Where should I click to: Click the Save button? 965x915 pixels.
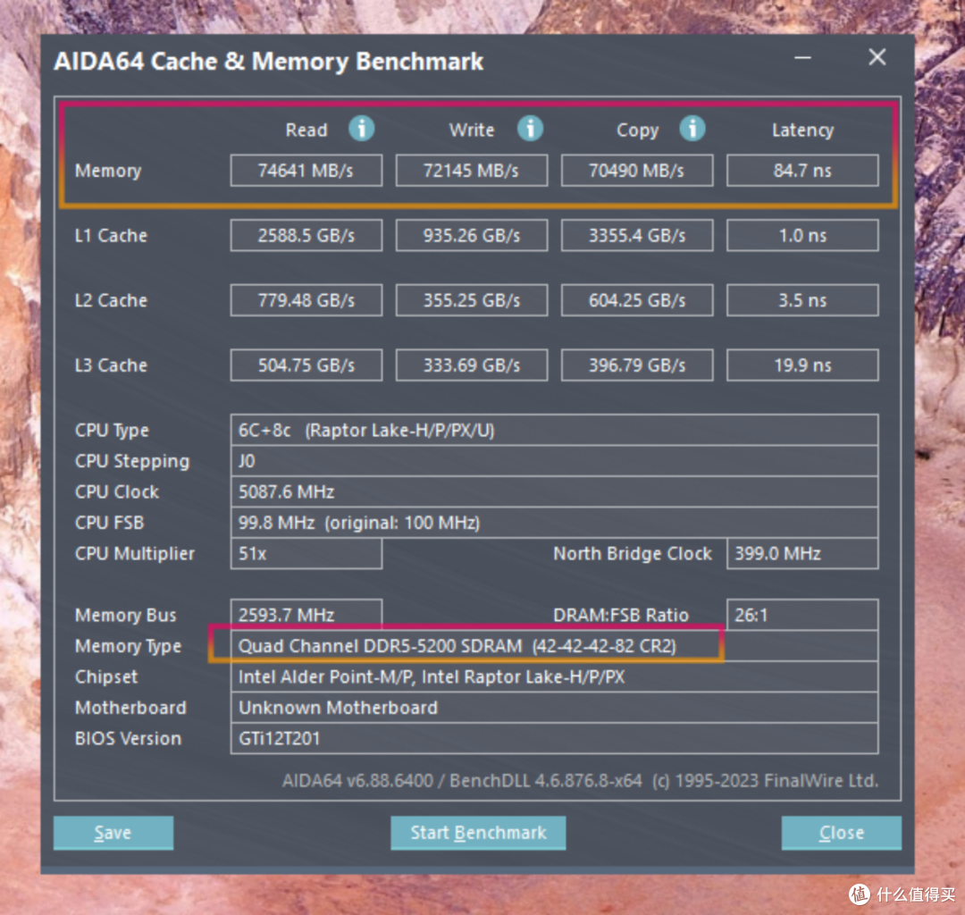point(113,833)
